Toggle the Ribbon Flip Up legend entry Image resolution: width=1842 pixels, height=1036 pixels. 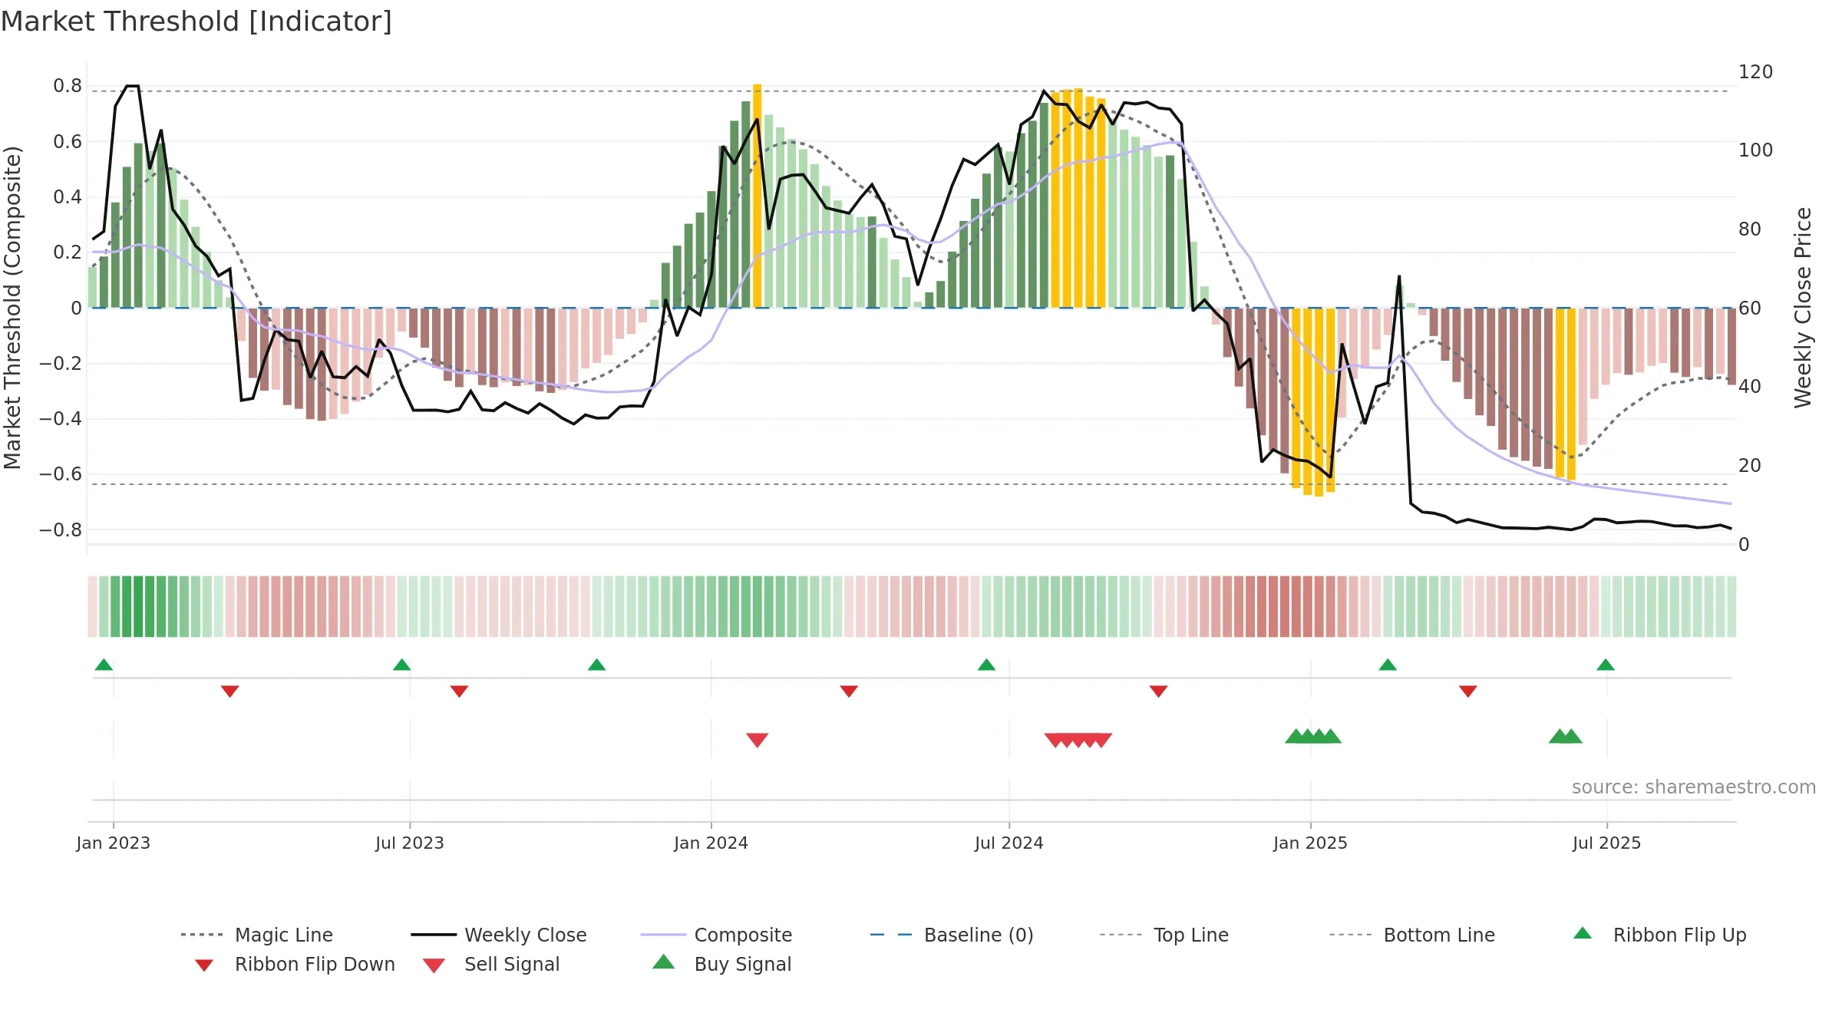pyautogui.click(x=1659, y=935)
